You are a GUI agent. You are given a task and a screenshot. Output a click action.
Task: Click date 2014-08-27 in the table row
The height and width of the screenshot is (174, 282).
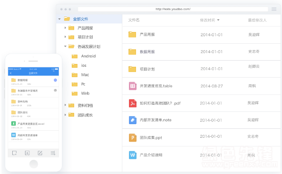(x=212, y=86)
